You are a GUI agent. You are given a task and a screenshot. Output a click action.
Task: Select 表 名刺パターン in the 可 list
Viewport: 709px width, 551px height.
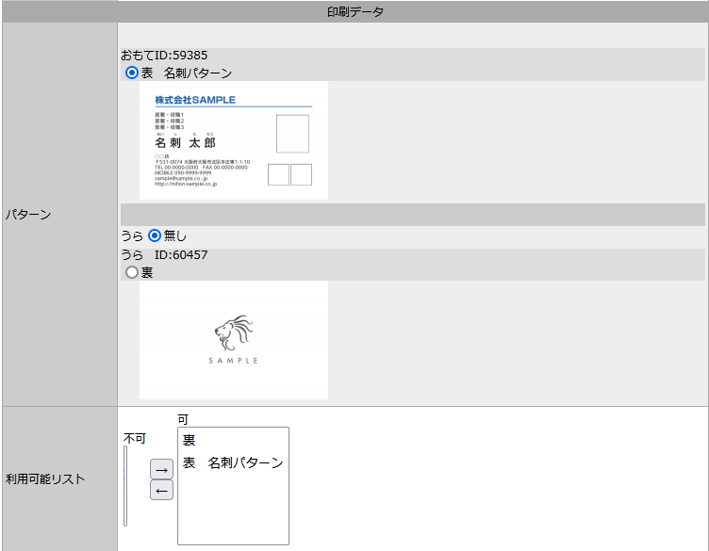pos(232,462)
